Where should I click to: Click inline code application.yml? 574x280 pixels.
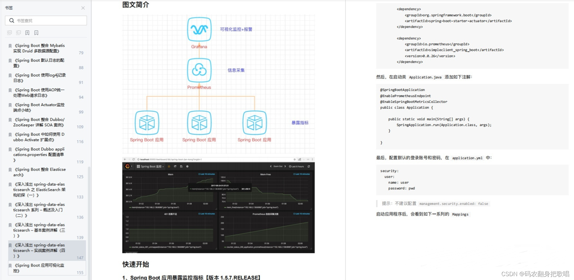click(x=467, y=158)
